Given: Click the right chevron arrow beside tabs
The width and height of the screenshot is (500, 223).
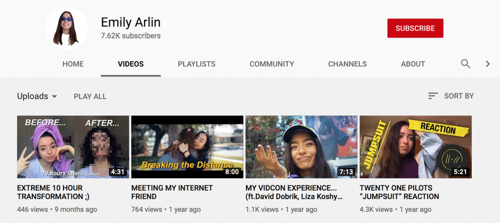Looking at the screenshot, I should (x=487, y=64).
